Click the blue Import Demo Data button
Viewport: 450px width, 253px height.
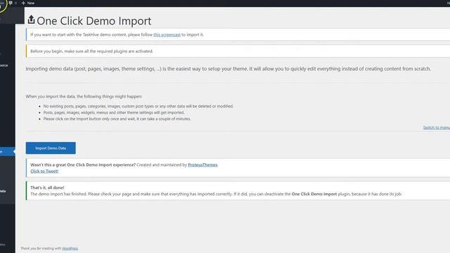click(51, 148)
